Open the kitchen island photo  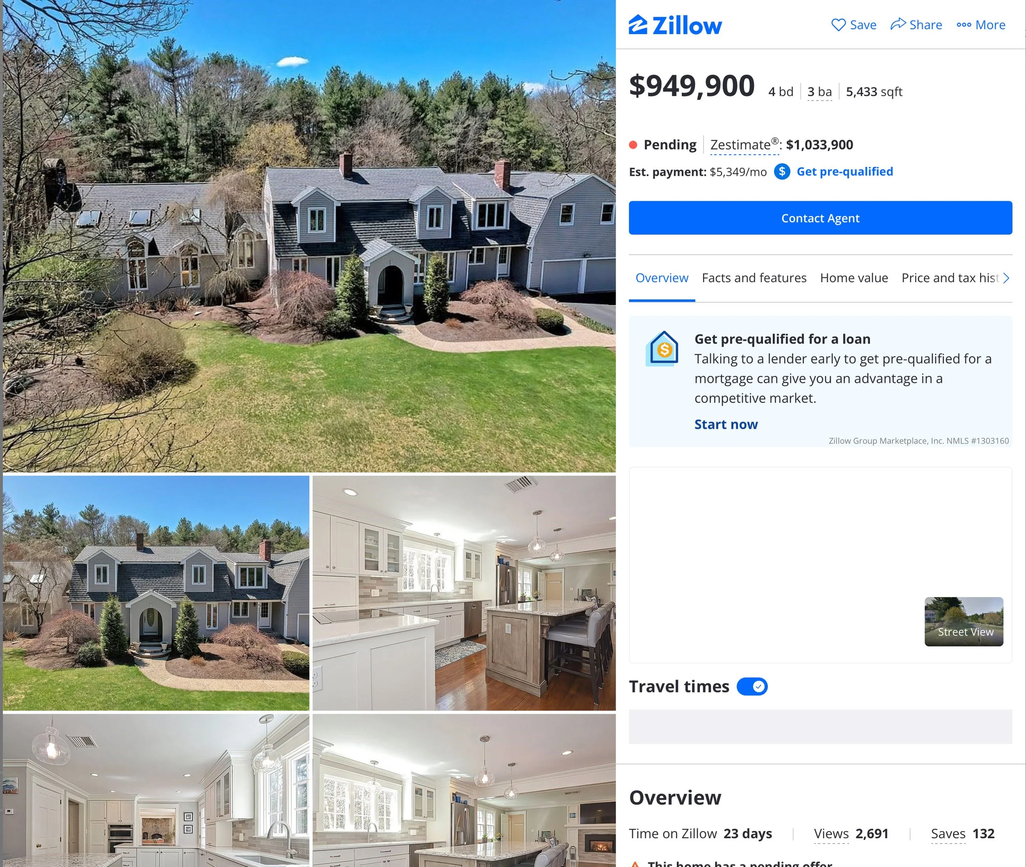[464, 593]
